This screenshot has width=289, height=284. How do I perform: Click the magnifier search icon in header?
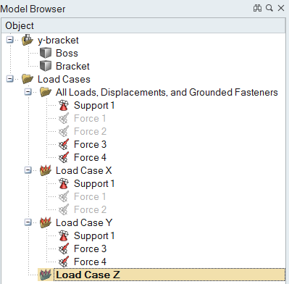(x=269, y=8)
